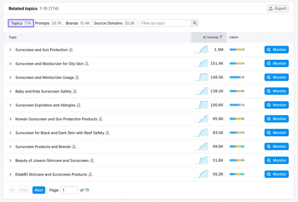
Task: Click the sort icon in the AI Volume column header
Action: tap(221, 37)
